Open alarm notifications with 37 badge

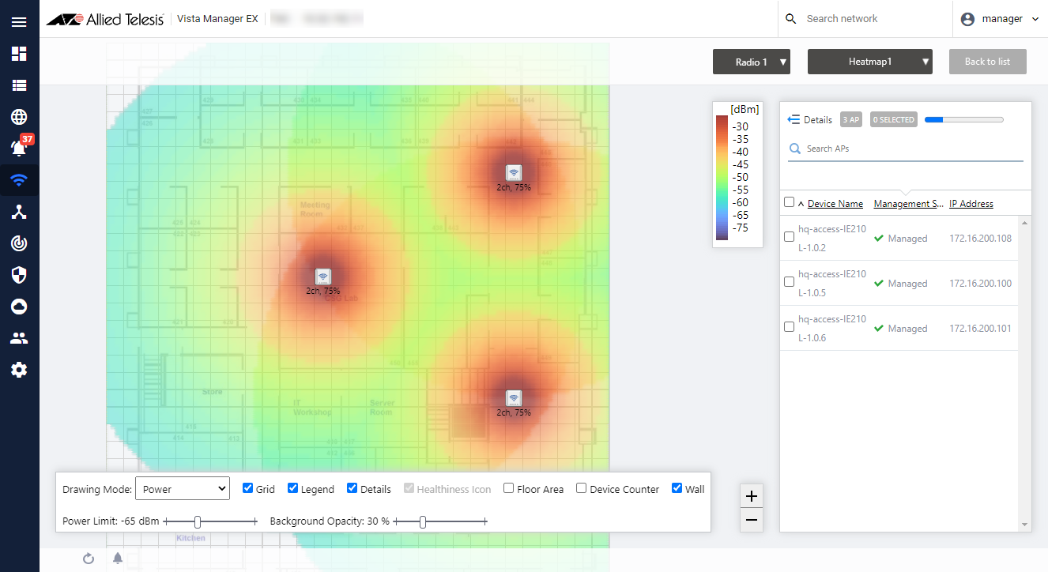point(19,148)
